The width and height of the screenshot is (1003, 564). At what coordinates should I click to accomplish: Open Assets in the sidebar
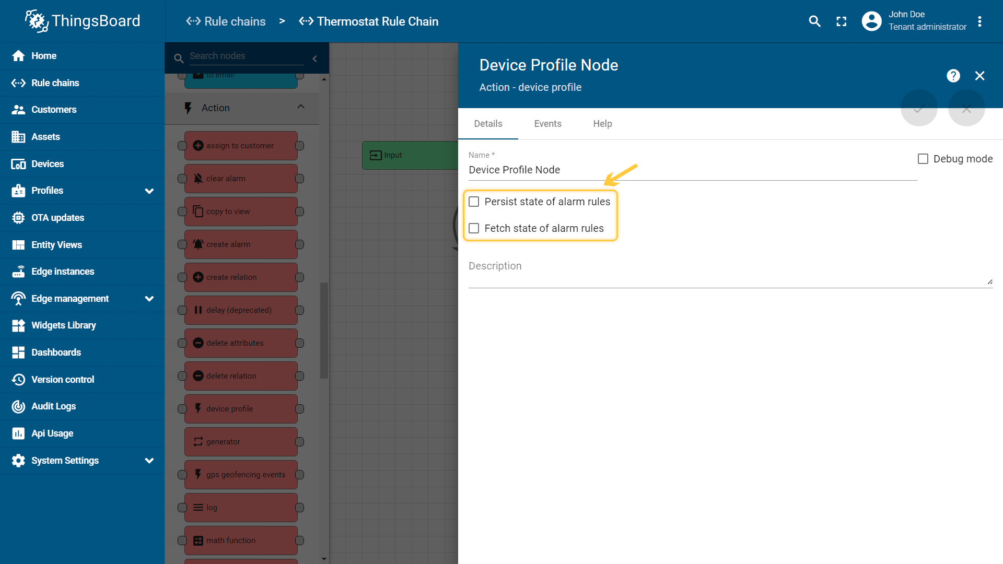82,137
